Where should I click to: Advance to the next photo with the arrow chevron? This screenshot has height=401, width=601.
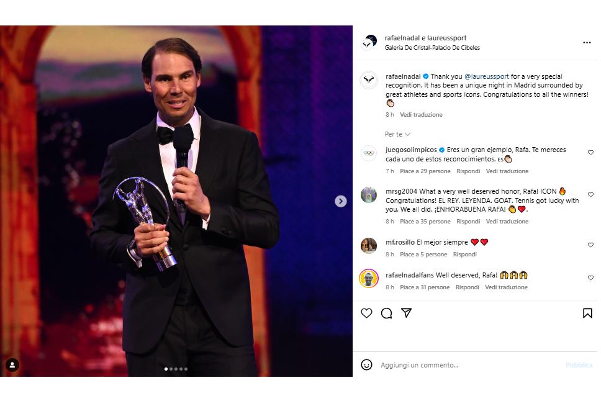click(340, 200)
